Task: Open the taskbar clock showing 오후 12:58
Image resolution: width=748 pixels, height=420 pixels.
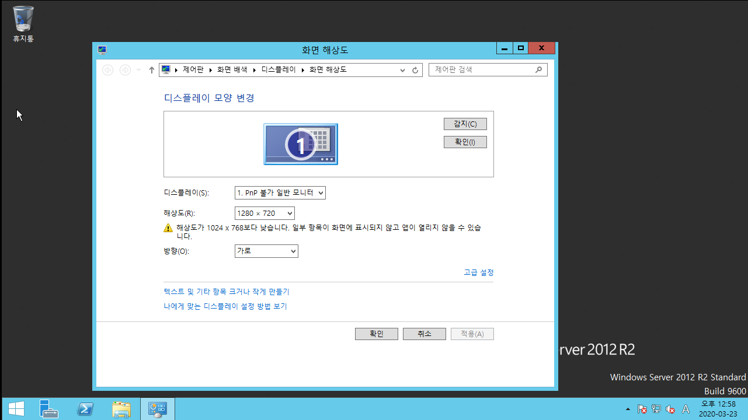Action: coord(718,409)
